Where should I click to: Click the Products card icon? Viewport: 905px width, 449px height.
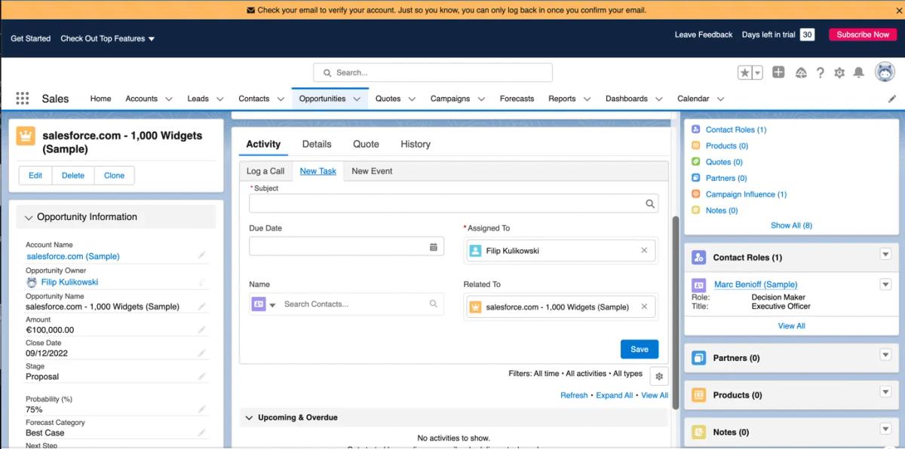[x=698, y=395]
